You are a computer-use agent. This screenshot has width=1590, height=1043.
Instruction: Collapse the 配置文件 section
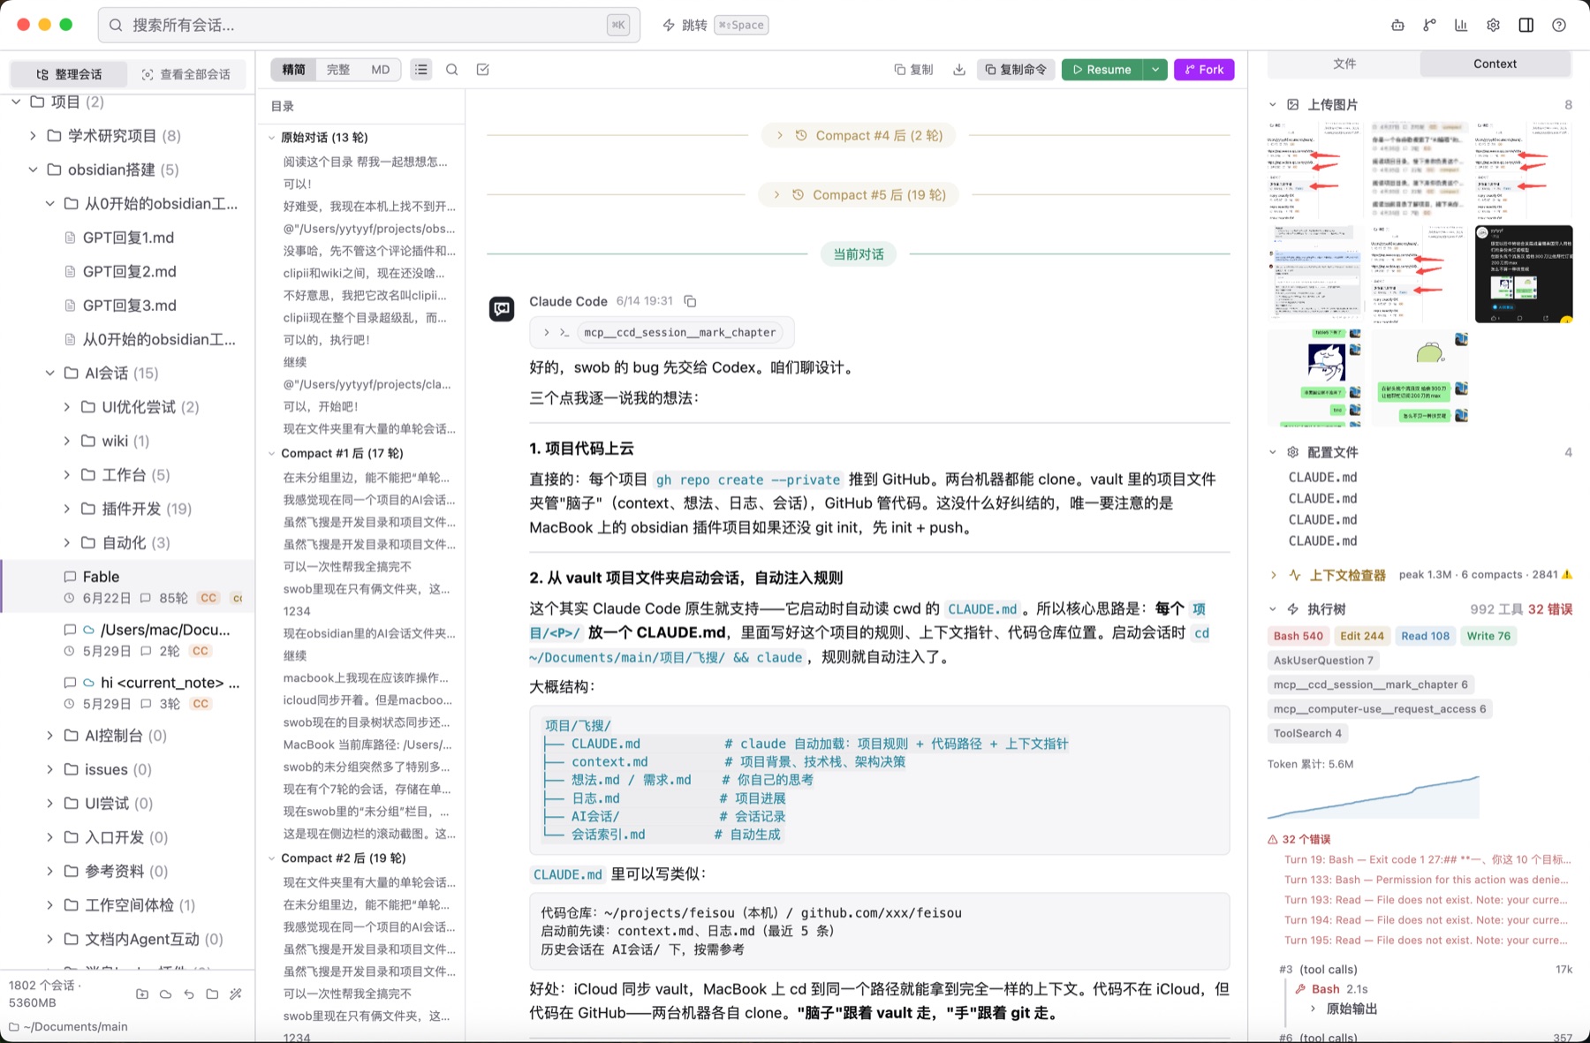[x=1273, y=452]
